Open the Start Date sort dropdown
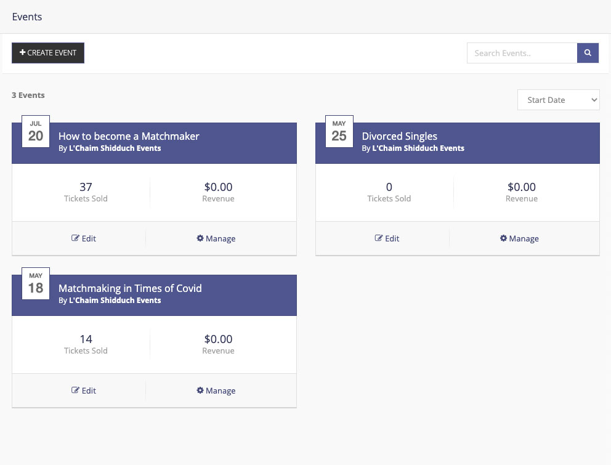 pos(559,100)
